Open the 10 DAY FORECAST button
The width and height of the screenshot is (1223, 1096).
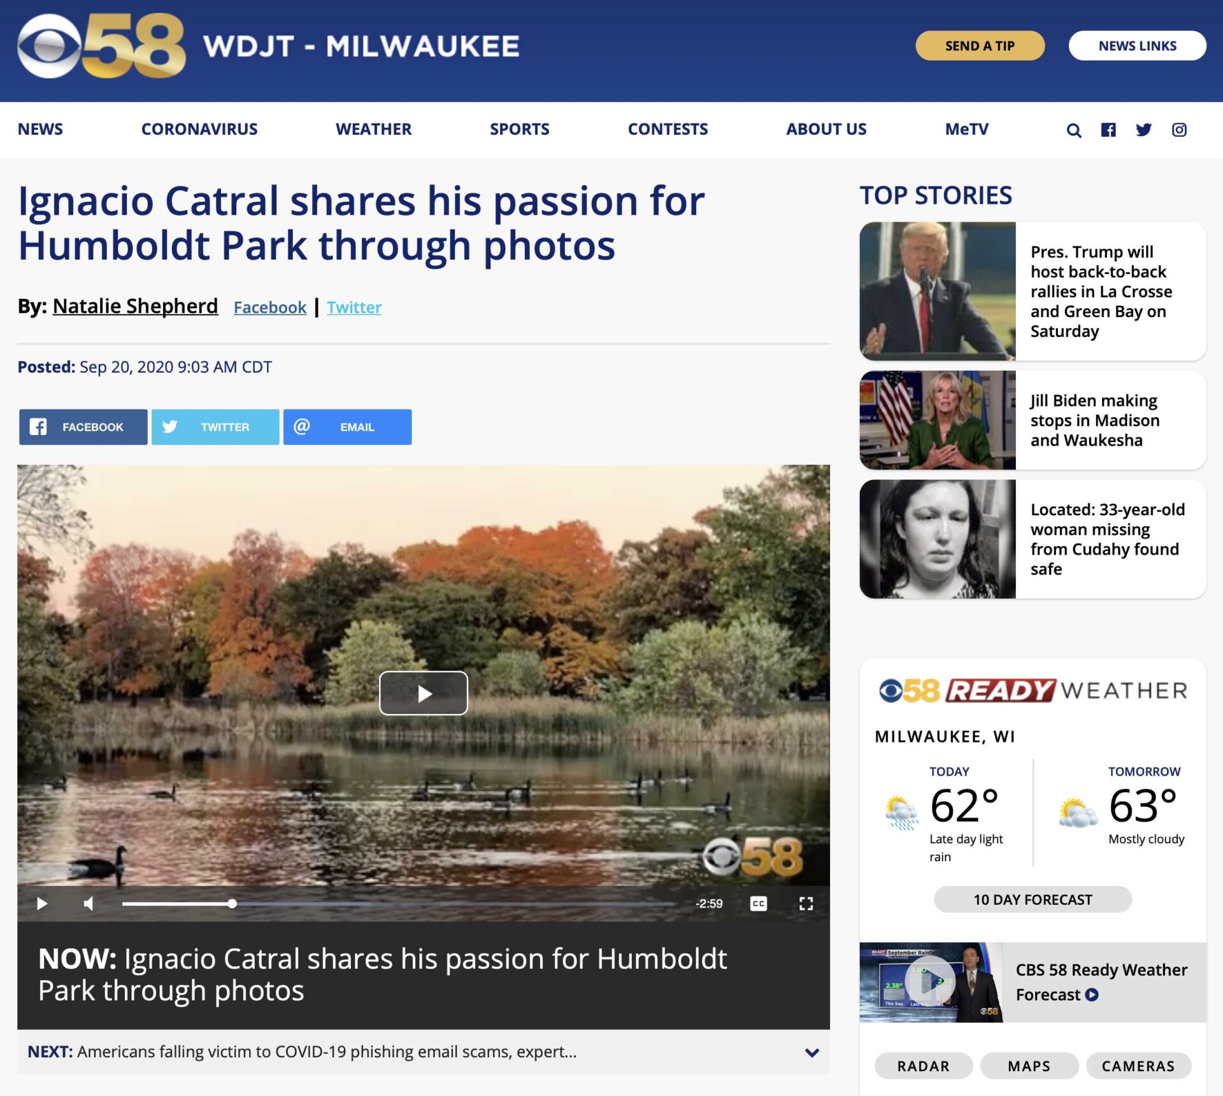pos(1033,899)
